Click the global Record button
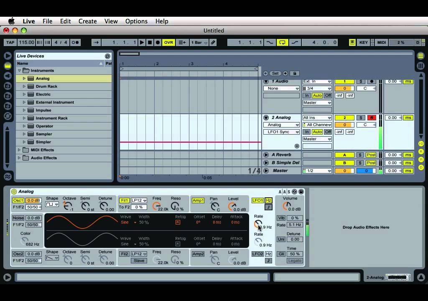 (158, 42)
